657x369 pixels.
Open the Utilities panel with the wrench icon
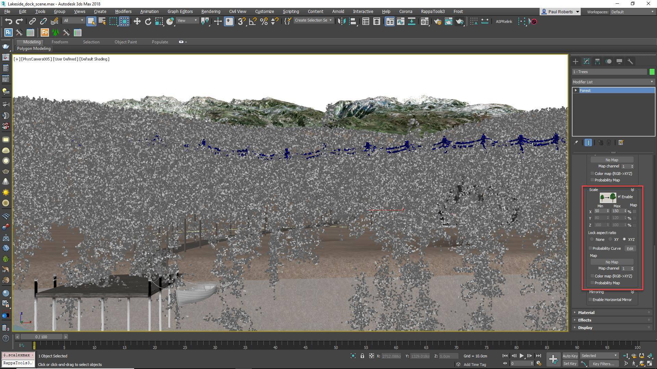point(631,61)
